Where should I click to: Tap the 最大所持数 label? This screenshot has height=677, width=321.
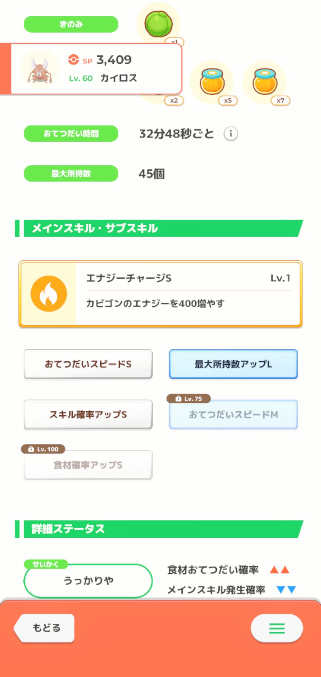pyautogui.click(x=71, y=173)
